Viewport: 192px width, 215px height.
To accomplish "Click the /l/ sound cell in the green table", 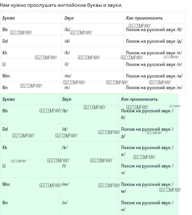I will [64, 166].
